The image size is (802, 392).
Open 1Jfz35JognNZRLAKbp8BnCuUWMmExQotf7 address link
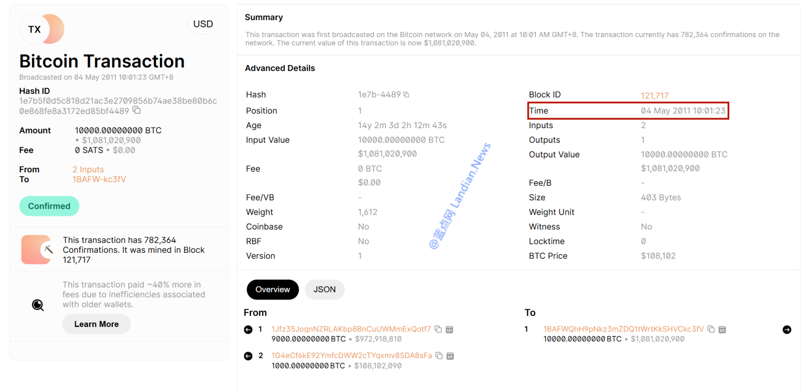(x=351, y=329)
